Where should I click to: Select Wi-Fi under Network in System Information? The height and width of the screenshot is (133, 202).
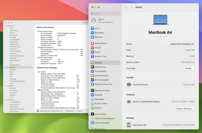(x=12, y=98)
